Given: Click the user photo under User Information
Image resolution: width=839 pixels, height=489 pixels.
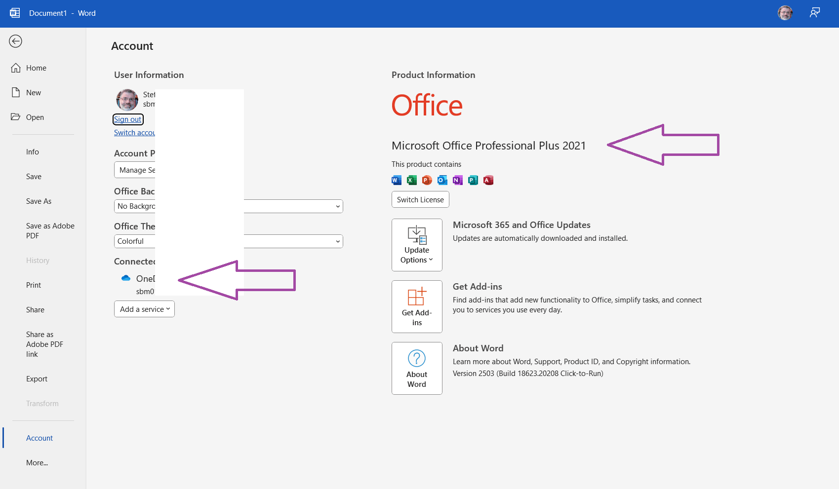Looking at the screenshot, I should (127, 100).
